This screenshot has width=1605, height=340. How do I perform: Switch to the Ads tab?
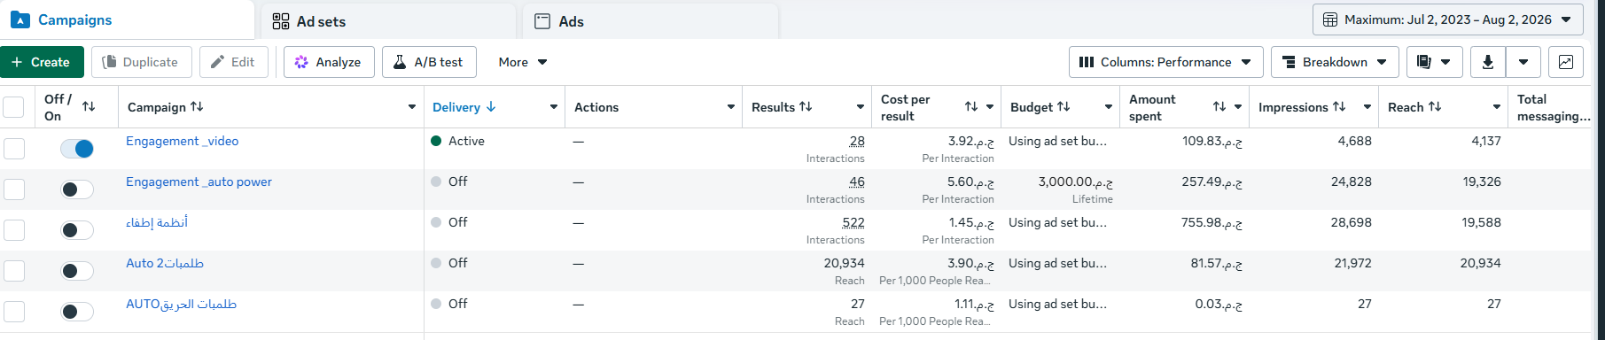(650, 21)
